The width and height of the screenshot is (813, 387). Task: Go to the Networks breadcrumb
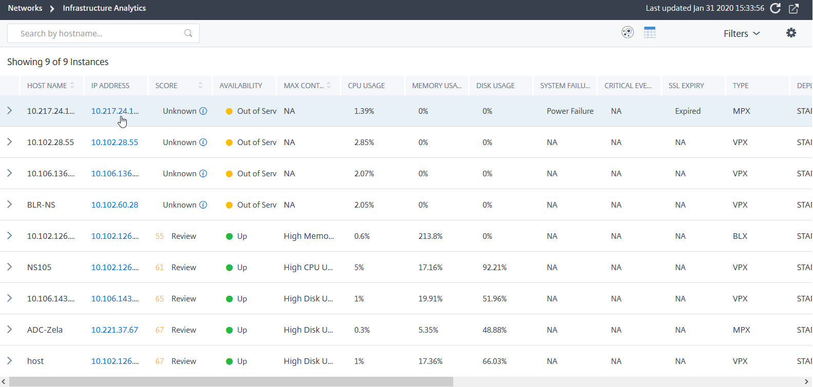point(25,8)
